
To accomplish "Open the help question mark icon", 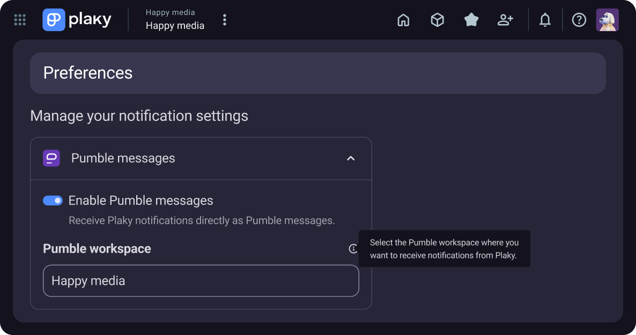I will point(579,20).
